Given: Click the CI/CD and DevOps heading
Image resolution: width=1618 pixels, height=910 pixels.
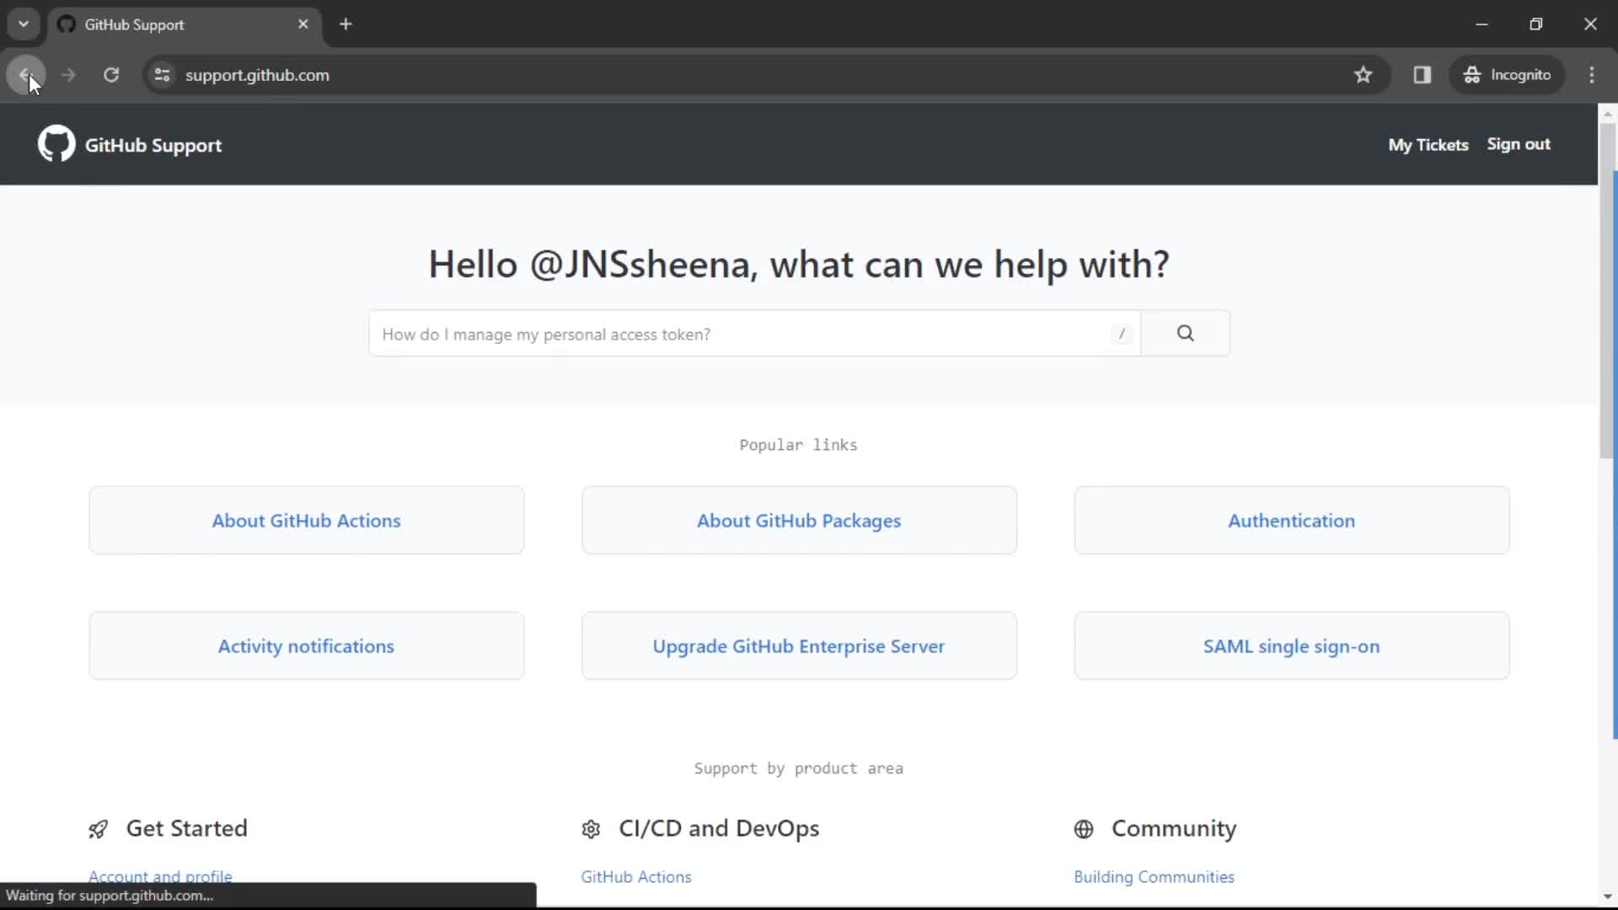Looking at the screenshot, I should 719,829.
